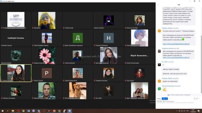
Task: Open the taskbar clock and date
Action: pyautogui.click(x=193, y=111)
